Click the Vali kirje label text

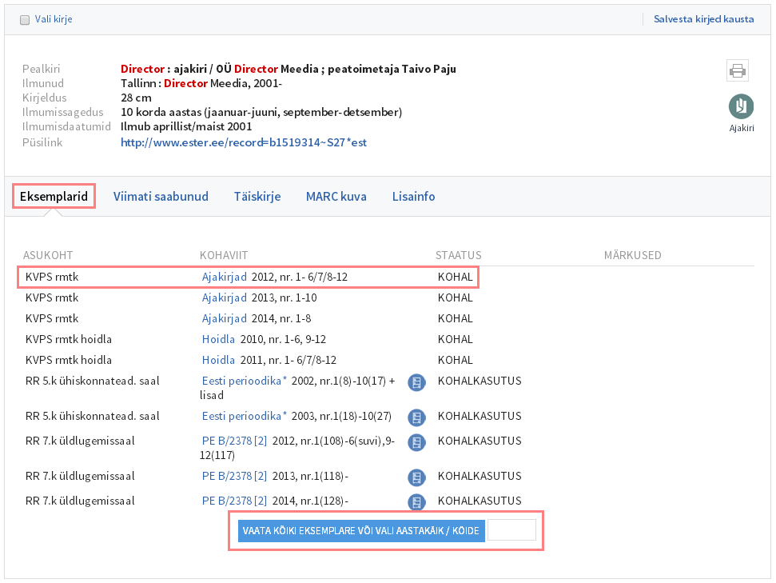[54, 19]
